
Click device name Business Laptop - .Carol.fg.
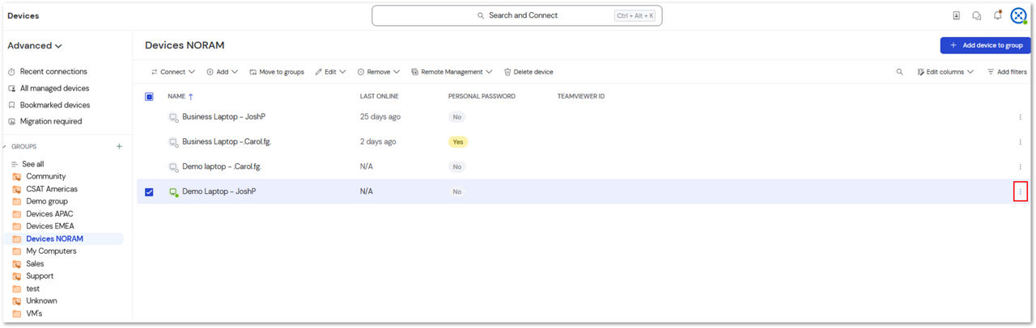click(x=226, y=141)
